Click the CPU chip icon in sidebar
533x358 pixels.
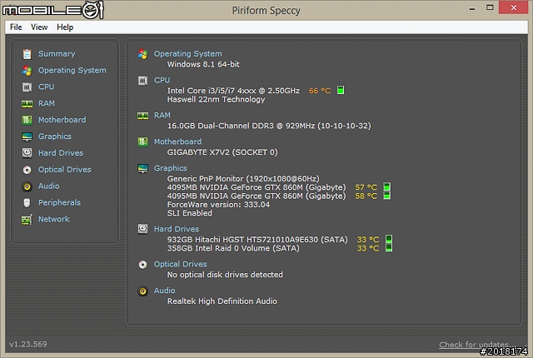27,87
